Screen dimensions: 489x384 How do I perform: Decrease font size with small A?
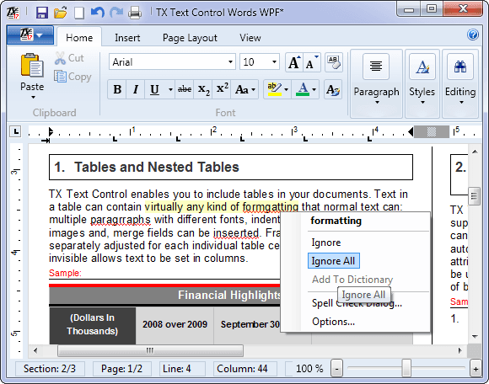tap(312, 62)
